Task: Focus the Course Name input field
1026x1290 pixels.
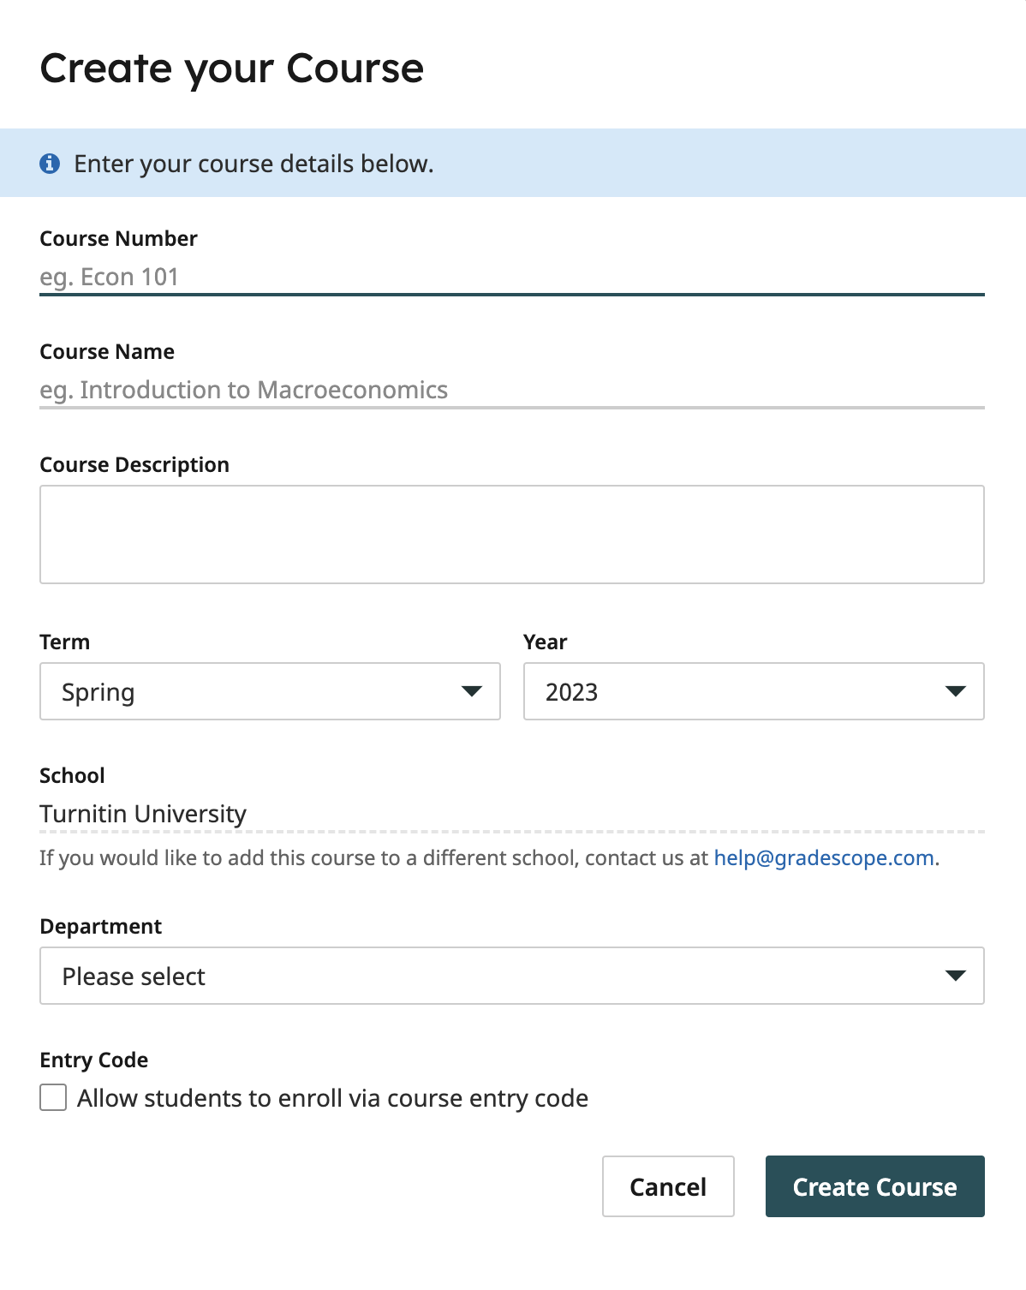Action: 512,390
